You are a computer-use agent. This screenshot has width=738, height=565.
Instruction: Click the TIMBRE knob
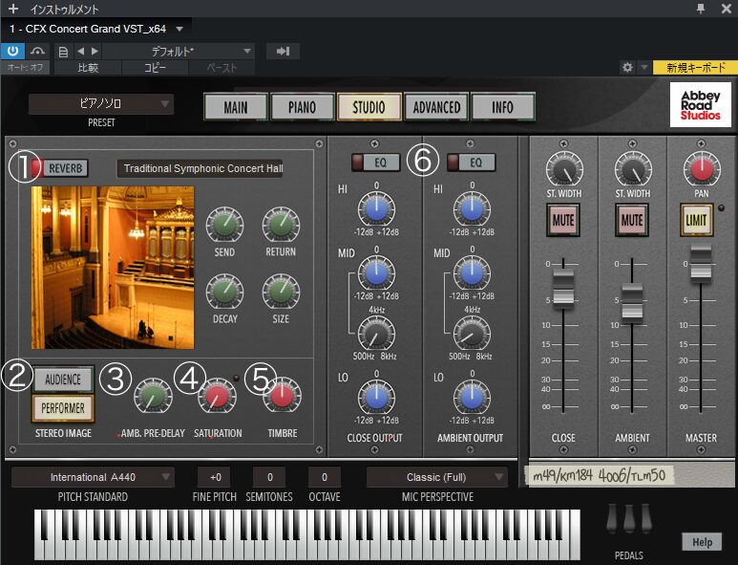tap(282, 396)
